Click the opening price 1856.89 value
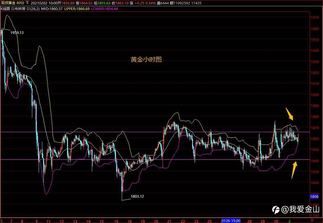323x223 pixels. click(x=68, y=3)
